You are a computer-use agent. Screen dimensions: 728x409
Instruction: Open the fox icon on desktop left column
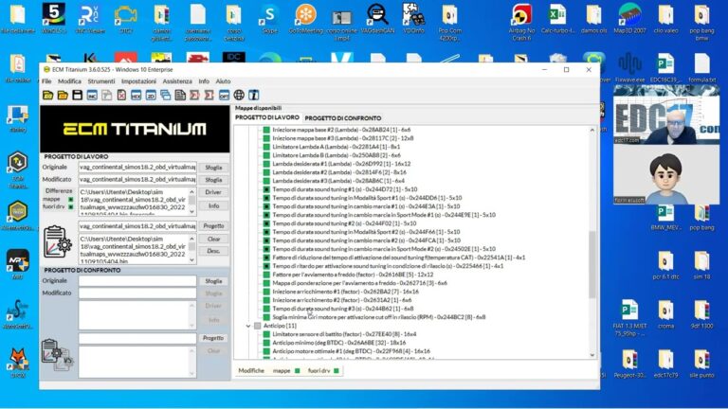pyautogui.click(x=18, y=363)
